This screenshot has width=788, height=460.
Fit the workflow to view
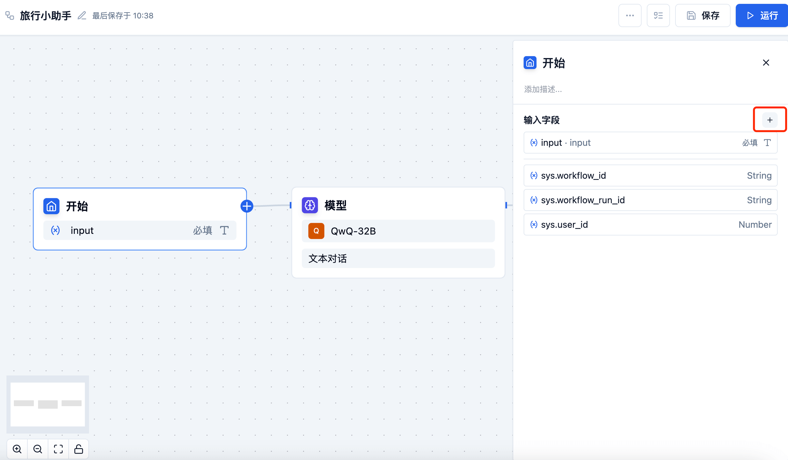tap(58, 449)
